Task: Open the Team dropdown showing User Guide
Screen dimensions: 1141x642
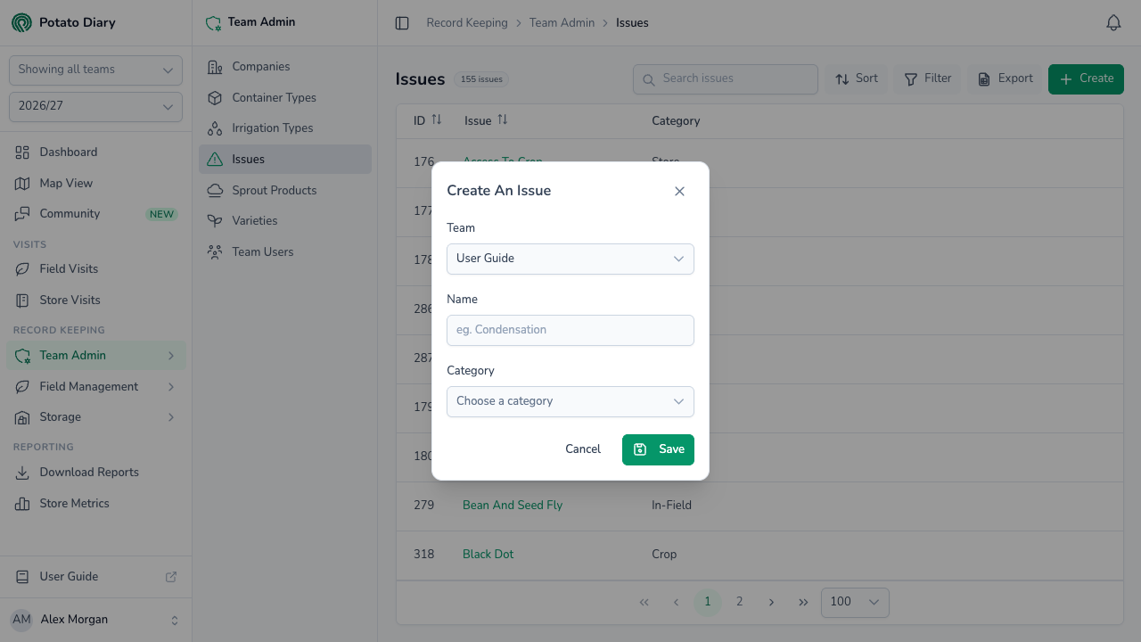Action: click(x=570, y=259)
